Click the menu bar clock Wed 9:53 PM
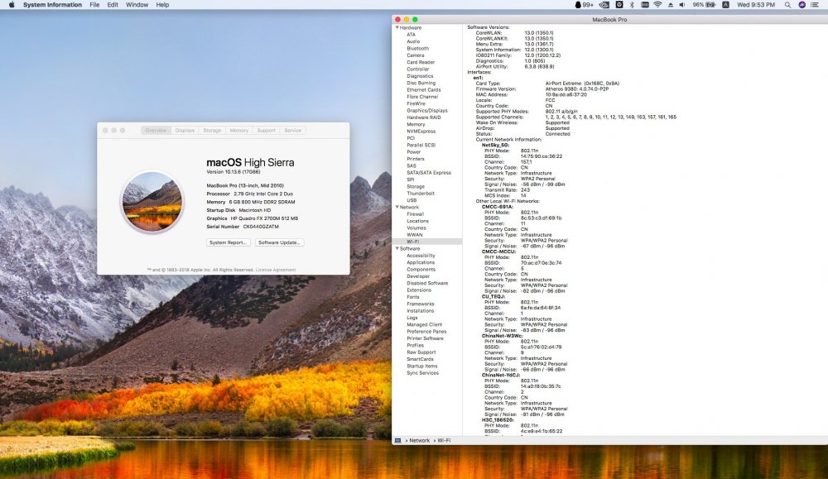The height and width of the screenshot is (479, 828). [x=756, y=5]
